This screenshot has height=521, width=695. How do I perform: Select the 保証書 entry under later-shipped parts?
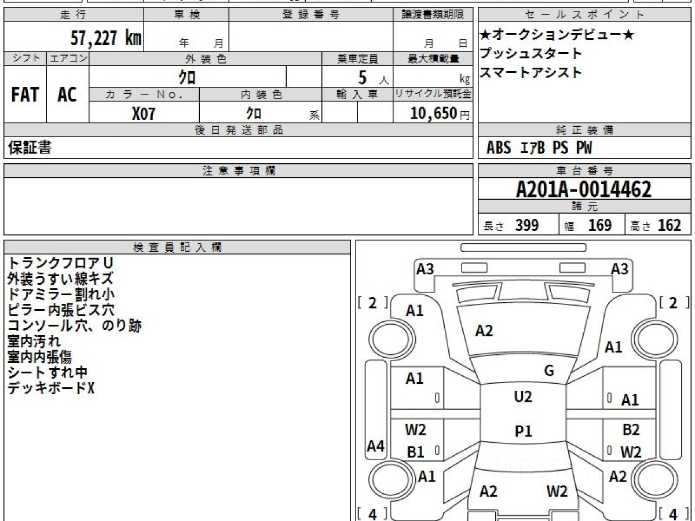tap(30, 148)
